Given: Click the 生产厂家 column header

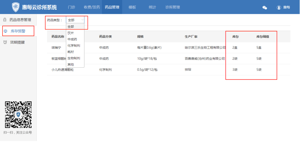Looking at the screenshot, I should coord(191,37).
